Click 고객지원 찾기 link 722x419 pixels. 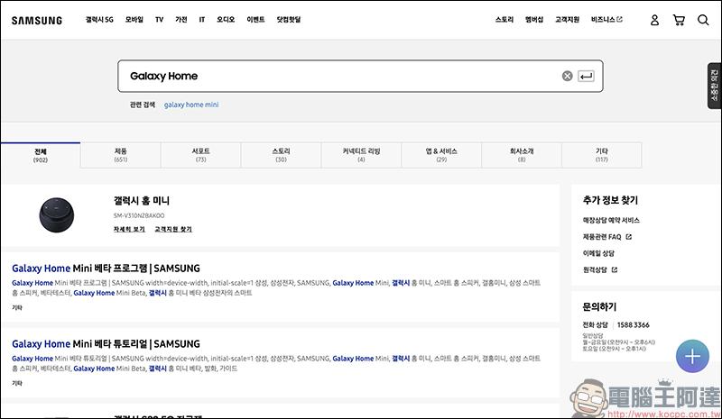(x=173, y=229)
